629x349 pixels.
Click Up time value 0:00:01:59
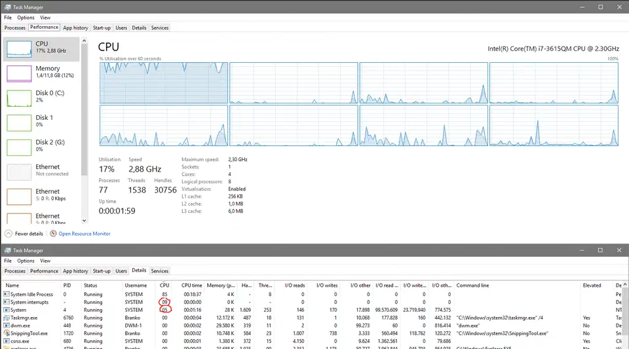click(117, 211)
